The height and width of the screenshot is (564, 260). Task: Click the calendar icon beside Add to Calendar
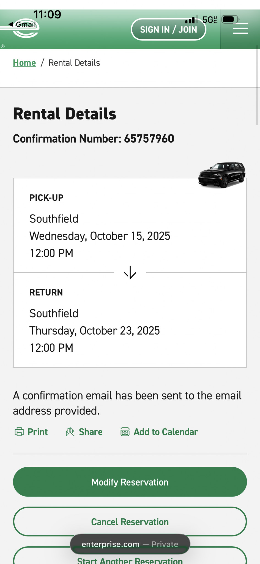[x=125, y=432]
